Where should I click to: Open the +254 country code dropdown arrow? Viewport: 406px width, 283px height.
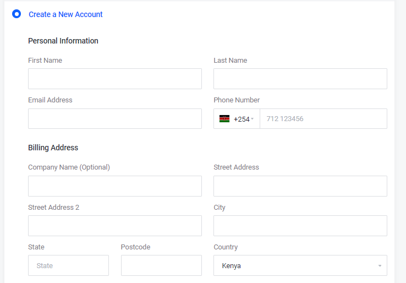[252, 119]
